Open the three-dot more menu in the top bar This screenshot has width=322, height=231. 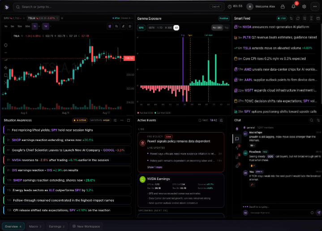(315, 7)
